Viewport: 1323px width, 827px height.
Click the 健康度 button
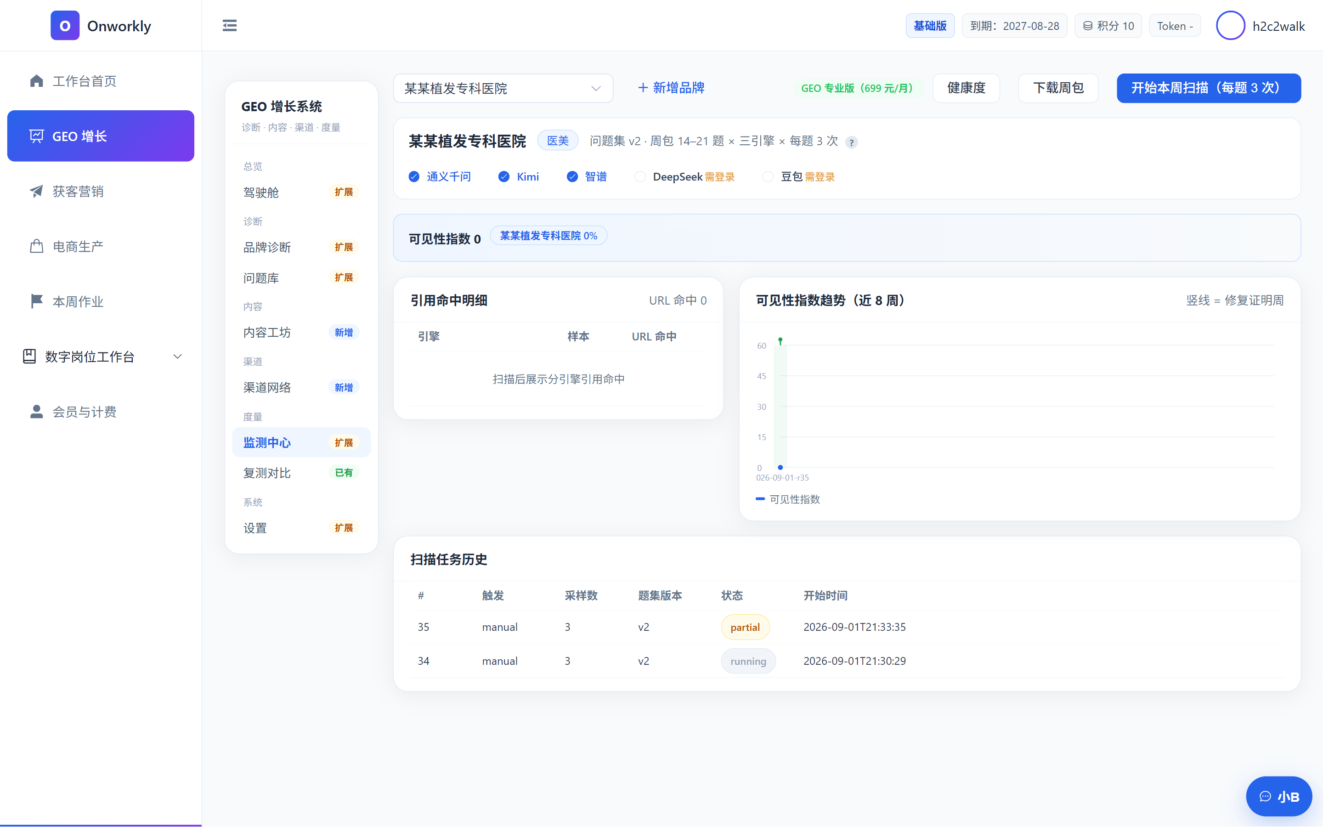pyautogui.click(x=966, y=88)
